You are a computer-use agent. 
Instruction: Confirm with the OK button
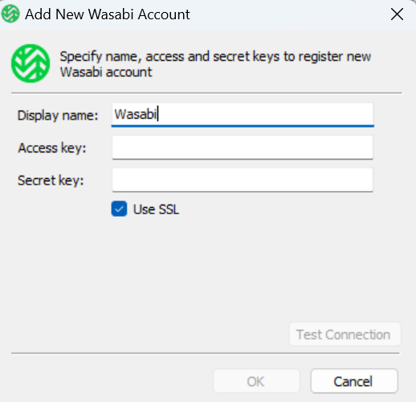[x=256, y=381]
